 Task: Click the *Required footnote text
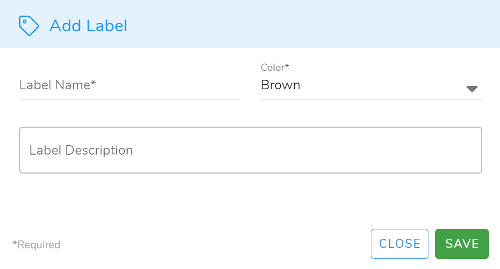tap(36, 244)
